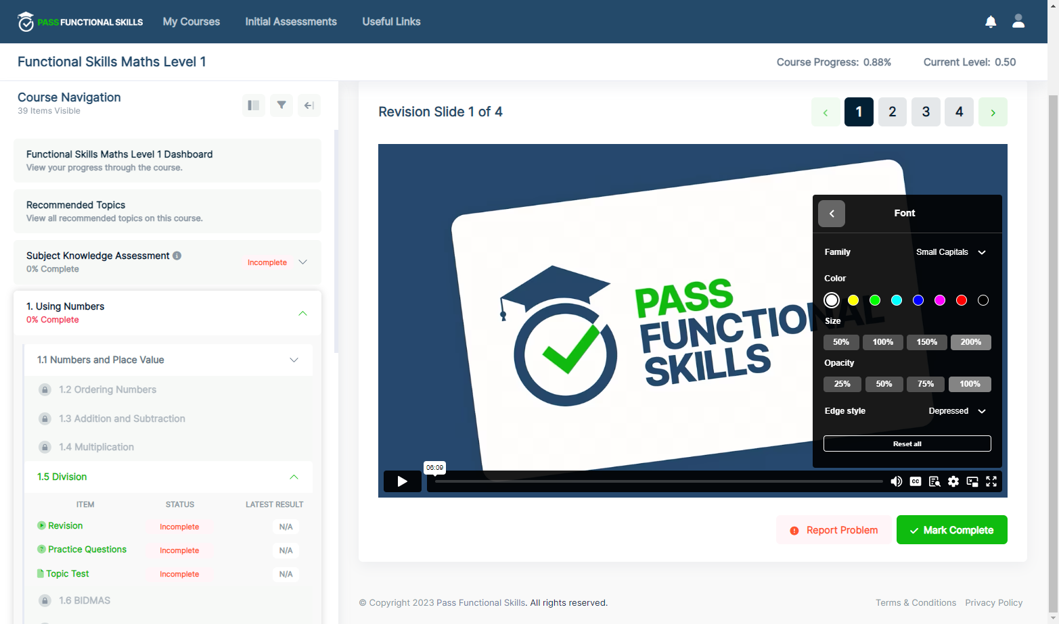Open the Privacy Policy link
1059x624 pixels.
(x=994, y=603)
